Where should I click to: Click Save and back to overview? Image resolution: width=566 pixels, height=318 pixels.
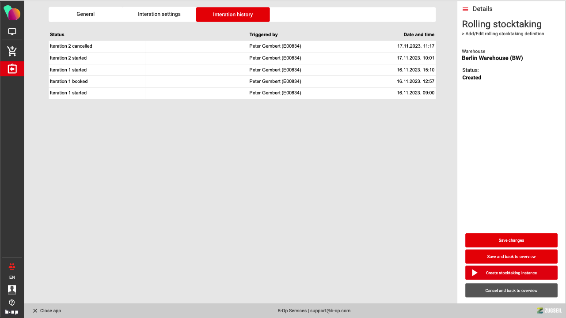click(511, 257)
